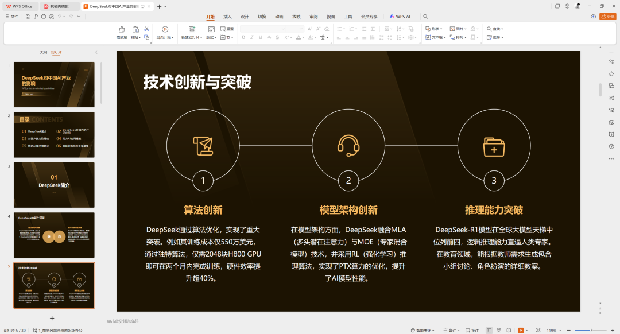Play slideshow with the orange status bar button
The height and width of the screenshot is (334, 620).
[521, 331]
